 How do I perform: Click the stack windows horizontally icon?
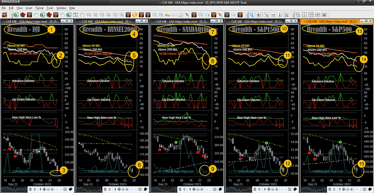[311, 15]
